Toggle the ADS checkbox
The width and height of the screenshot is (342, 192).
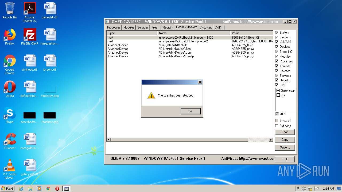click(x=277, y=114)
